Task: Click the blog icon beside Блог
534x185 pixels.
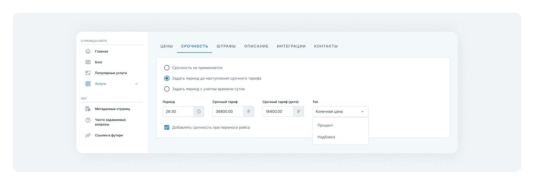Action: click(88, 62)
